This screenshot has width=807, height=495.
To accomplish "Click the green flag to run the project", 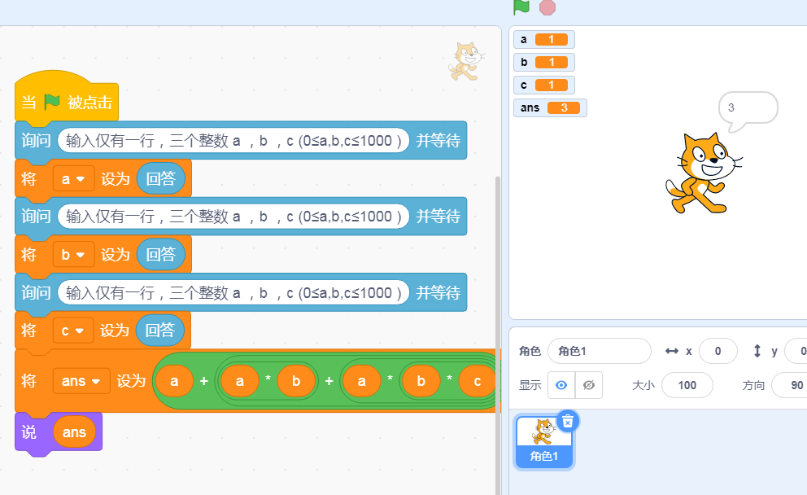I will (x=521, y=9).
